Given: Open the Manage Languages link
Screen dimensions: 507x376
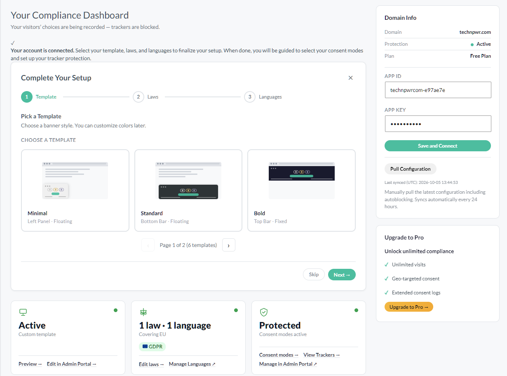Looking at the screenshot, I should click(x=192, y=364).
